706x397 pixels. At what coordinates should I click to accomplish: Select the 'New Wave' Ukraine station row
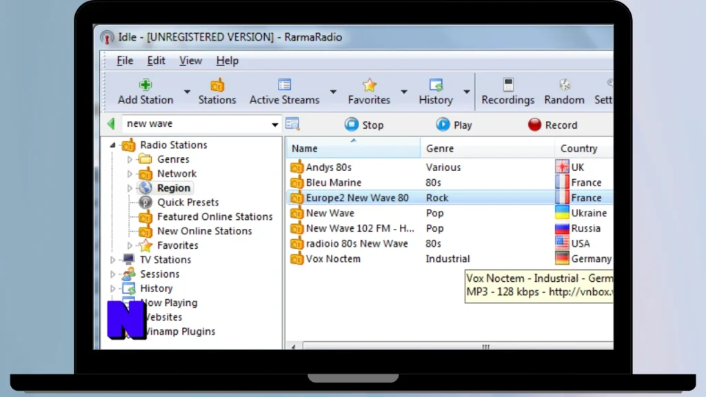pyautogui.click(x=450, y=213)
